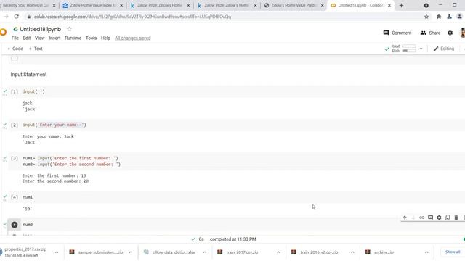Open zillow_data_dictionary xlsx download options
The height and width of the screenshot is (261, 465).
click(x=205, y=252)
